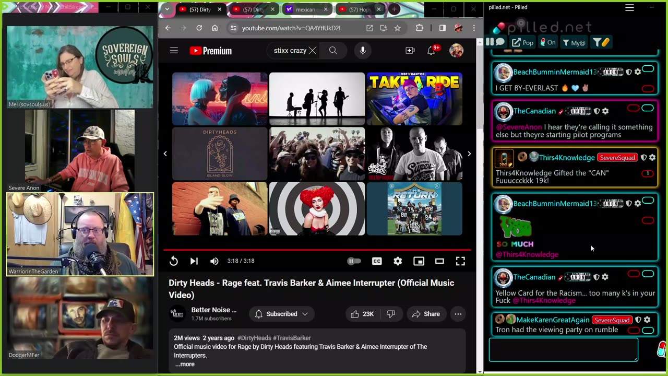
Task: Open Chrome tab search dropdown arrow
Action: (166, 9)
